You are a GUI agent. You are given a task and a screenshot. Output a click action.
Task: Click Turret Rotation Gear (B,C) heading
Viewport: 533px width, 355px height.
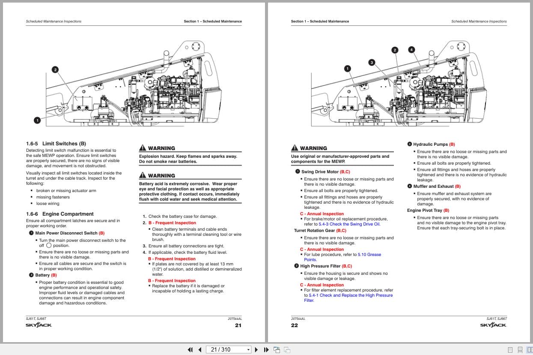pos(320,231)
